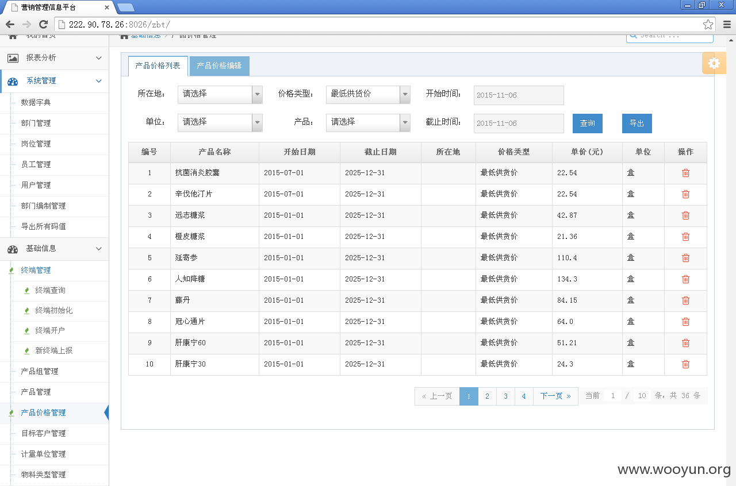This screenshot has width=736, height=486.
Task: Open 数据字典 menu item
Action: 36,102
